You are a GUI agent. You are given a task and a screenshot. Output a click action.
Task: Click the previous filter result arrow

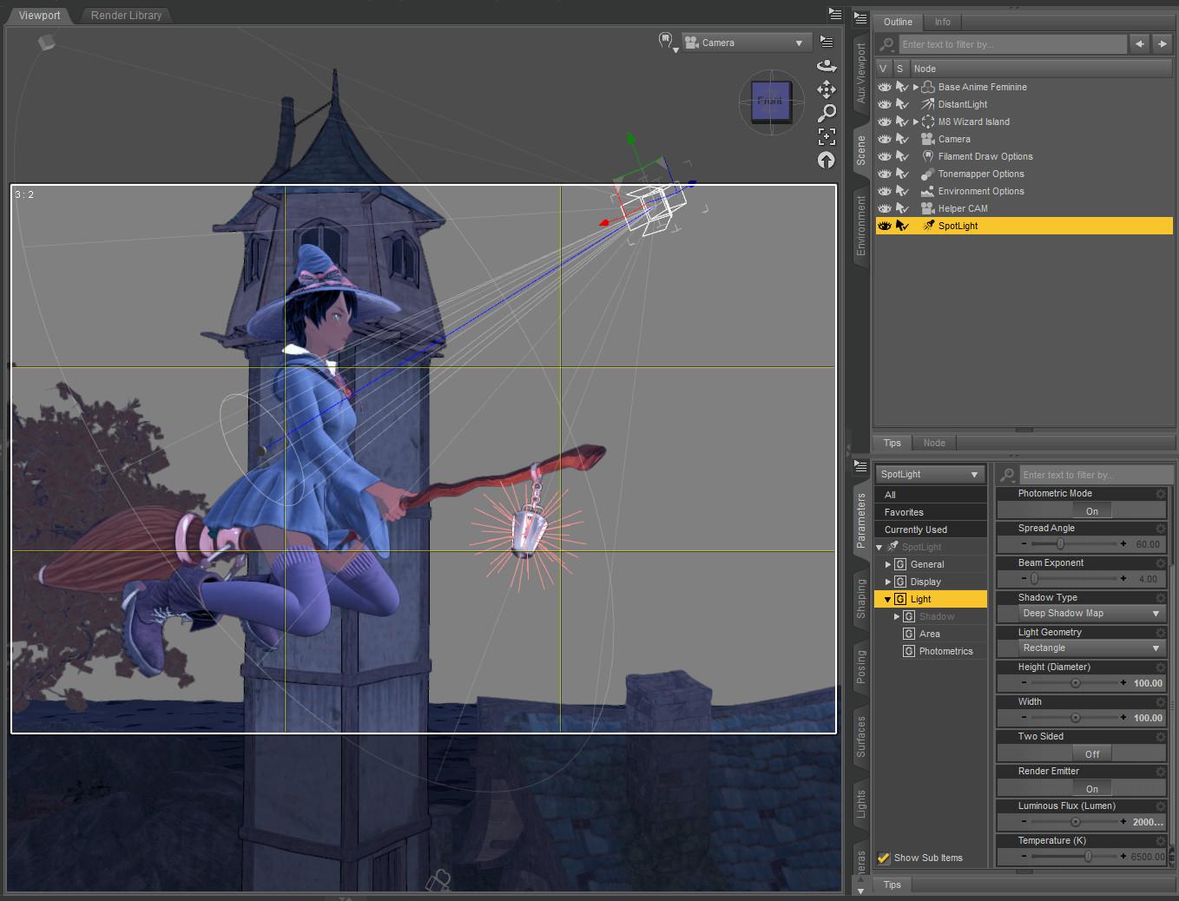click(1139, 43)
